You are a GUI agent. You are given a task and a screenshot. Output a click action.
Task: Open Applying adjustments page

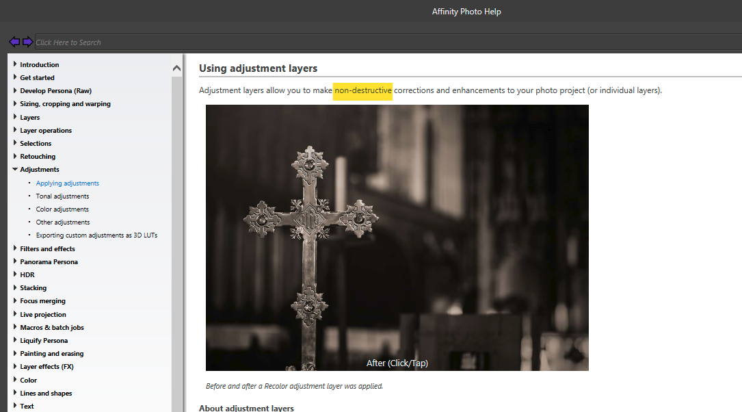pyautogui.click(x=68, y=183)
